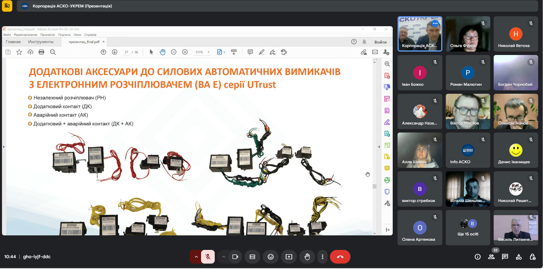Click the scrolling mode toolbar icon
This screenshot has height=269, width=543.
(x=234, y=52)
